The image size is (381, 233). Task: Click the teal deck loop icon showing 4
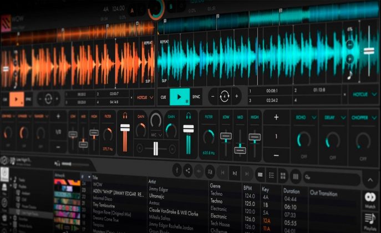pyautogui.click(x=225, y=96)
